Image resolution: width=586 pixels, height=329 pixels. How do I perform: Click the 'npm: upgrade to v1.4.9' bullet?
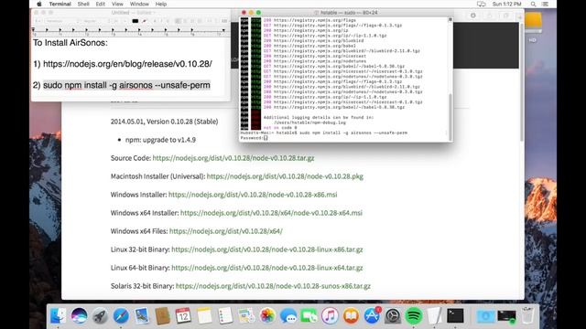[x=160, y=140]
